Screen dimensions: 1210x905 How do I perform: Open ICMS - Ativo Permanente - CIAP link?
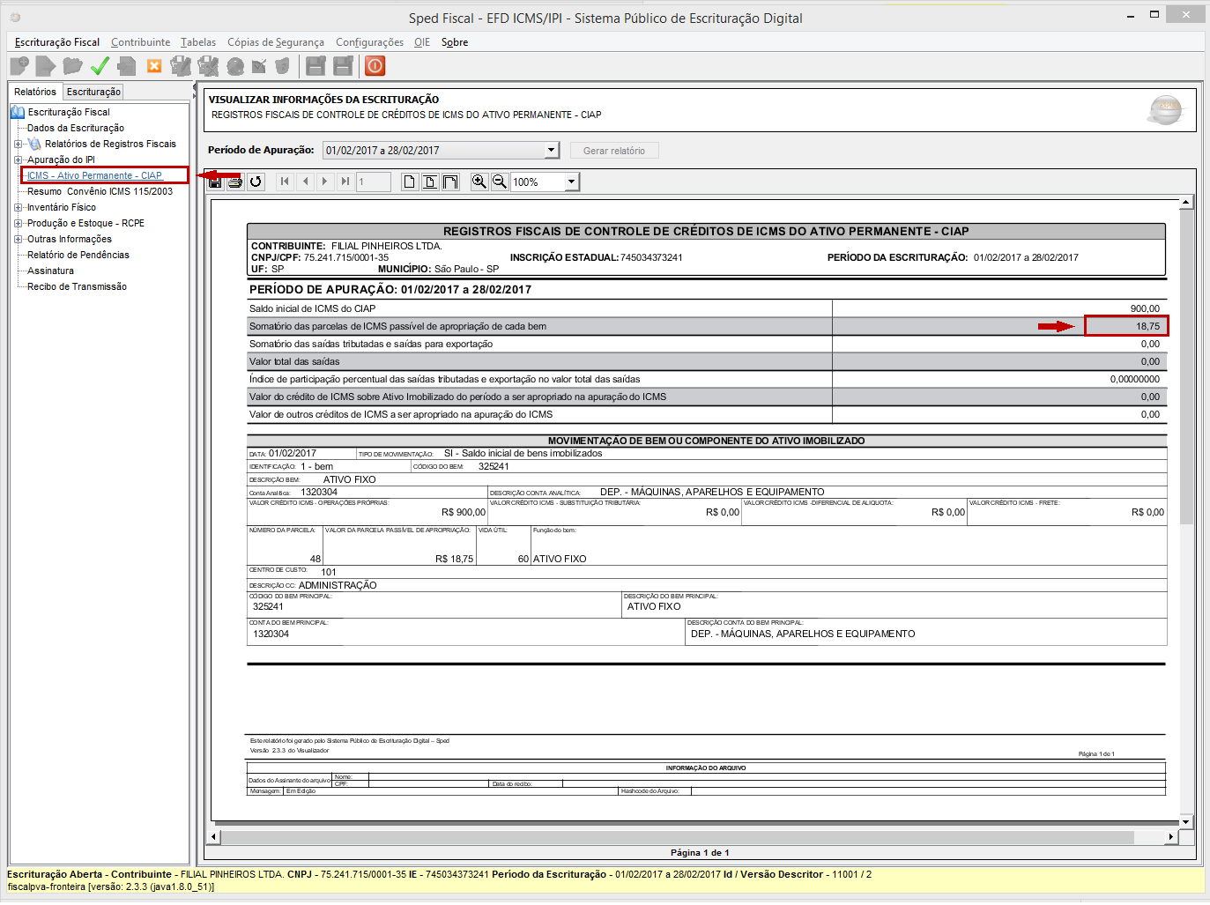(x=94, y=175)
